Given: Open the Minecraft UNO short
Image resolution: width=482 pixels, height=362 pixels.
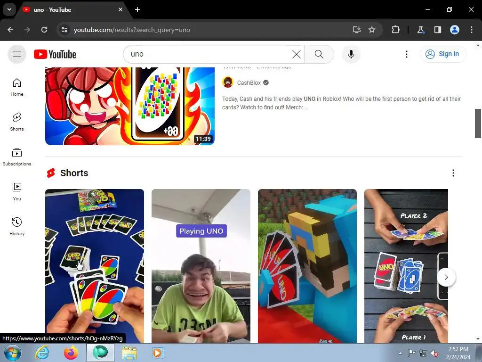Looking at the screenshot, I should 307,266.
